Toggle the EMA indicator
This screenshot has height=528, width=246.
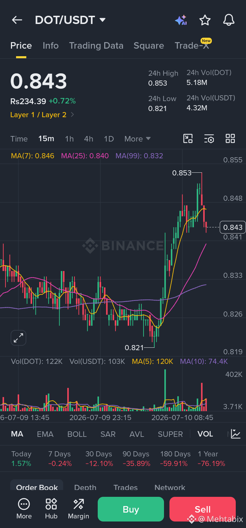coord(45,434)
